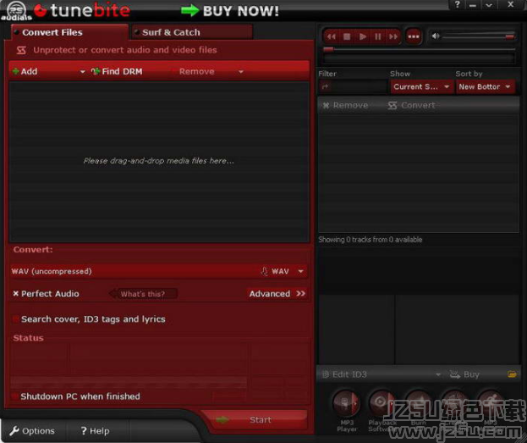Click the Remove button above file list
The width and height of the screenshot is (527, 443).
(196, 71)
